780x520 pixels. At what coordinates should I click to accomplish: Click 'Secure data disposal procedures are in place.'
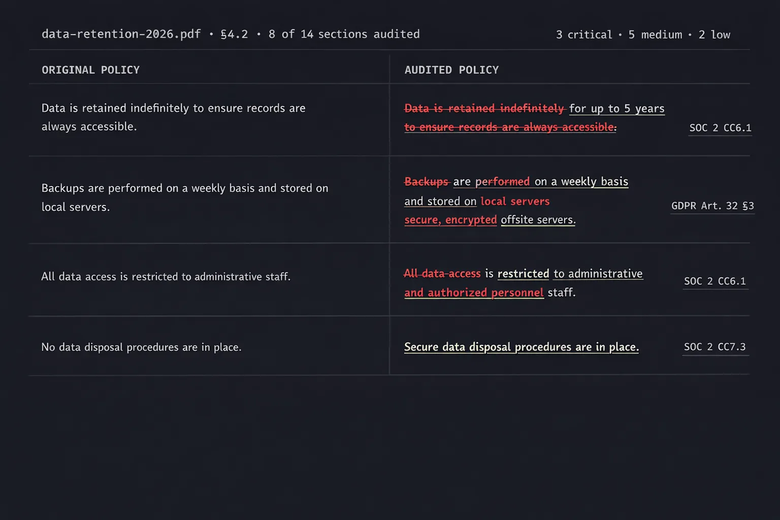tap(522, 347)
